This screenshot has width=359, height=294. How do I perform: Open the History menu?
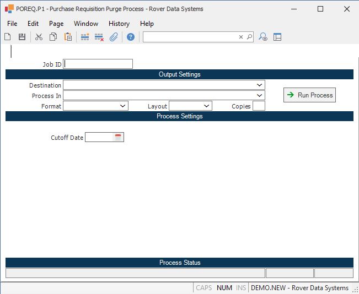coord(119,24)
